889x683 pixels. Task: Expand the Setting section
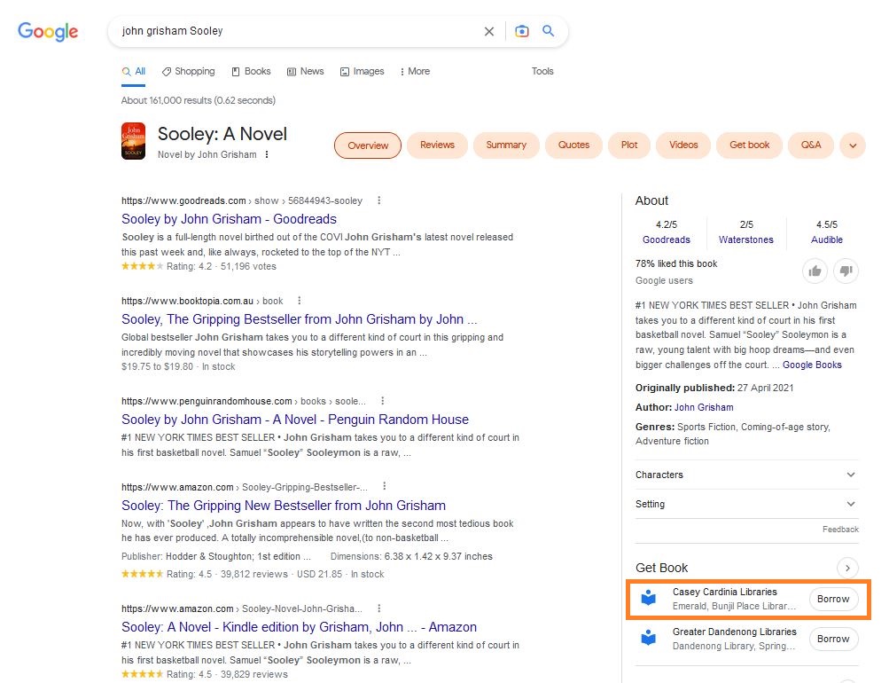tap(746, 505)
